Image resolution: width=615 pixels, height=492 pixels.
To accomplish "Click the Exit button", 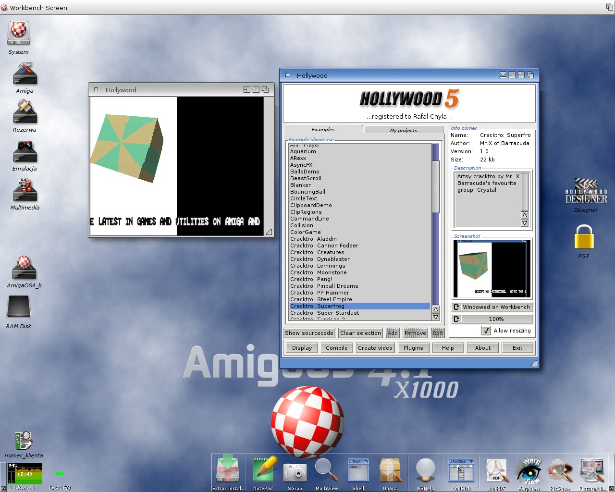I will [517, 348].
